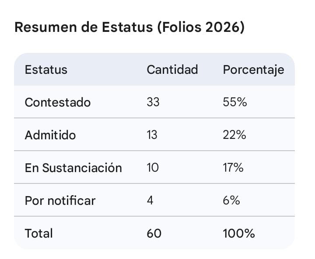Click the Contestado status cell

[x=57, y=102]
